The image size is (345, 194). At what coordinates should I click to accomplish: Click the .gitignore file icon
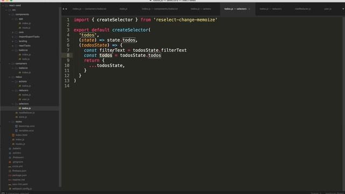coord(10,162)
